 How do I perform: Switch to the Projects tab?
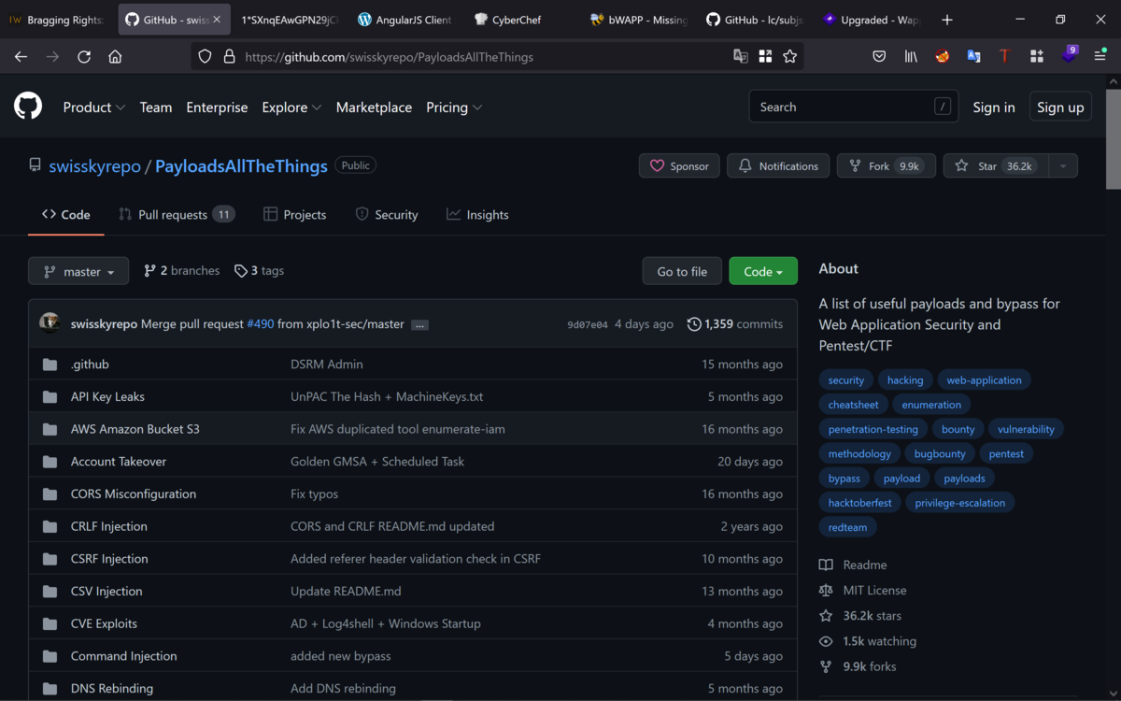point(295,215)
